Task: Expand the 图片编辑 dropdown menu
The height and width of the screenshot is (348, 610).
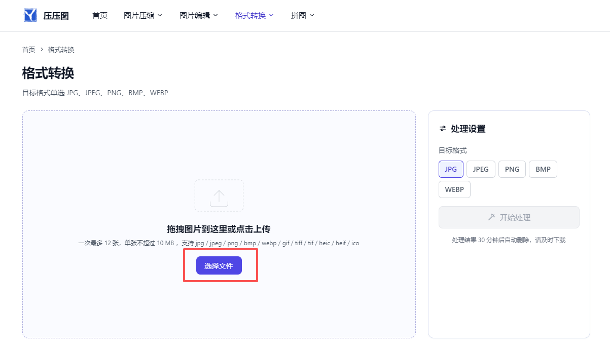Action: coord(199,15)
